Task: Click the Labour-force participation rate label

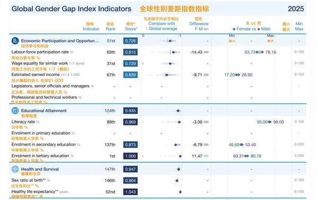Action: [x=40, y=52]
